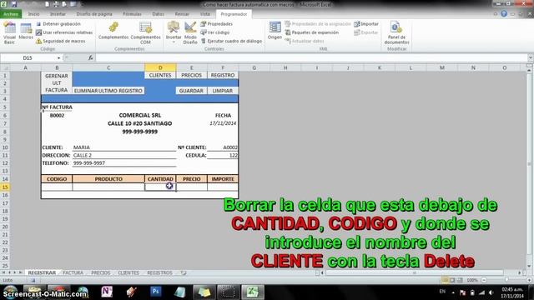Image resolution: width=534 pixels, height=300 pixels.
Task: Click Ejecutar cuadro de diálogo
Action: point(231,41)
